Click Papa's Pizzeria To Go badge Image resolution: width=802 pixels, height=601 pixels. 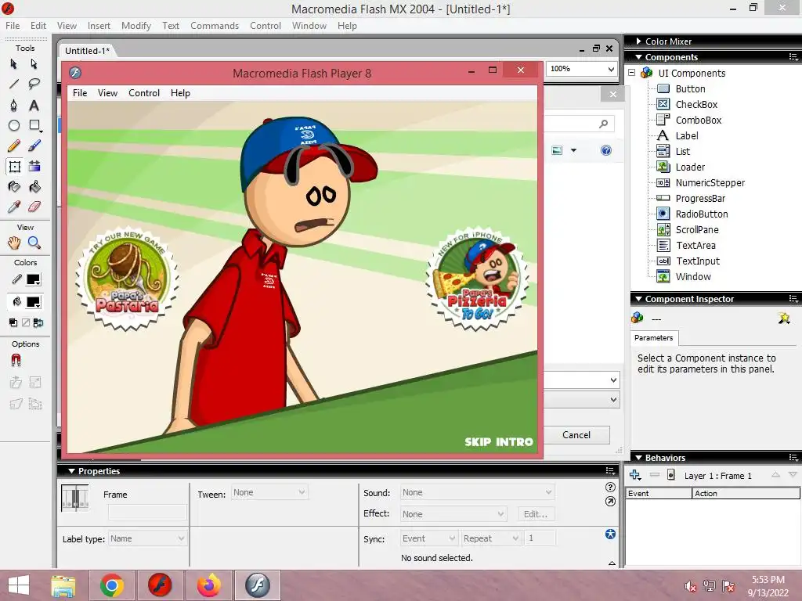click(x=477, y=279)
